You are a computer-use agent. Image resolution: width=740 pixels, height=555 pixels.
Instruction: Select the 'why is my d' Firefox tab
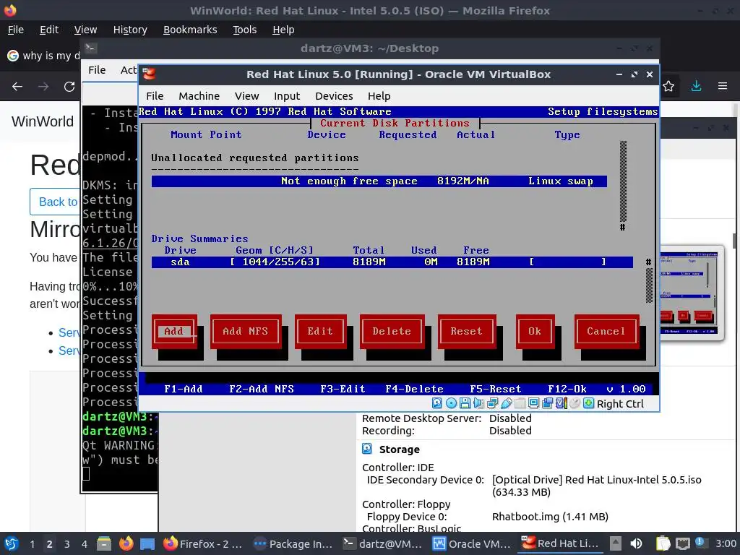(x=43, y=56)
